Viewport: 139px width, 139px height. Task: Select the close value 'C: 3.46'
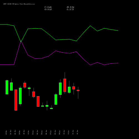(48, 7)
